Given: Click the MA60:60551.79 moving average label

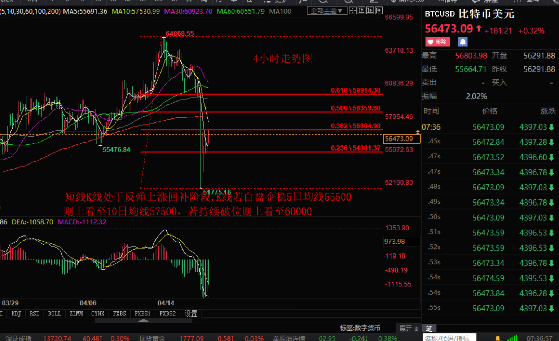Looking at the screenshot, I should pyautogui.click(x=241, y=12).
